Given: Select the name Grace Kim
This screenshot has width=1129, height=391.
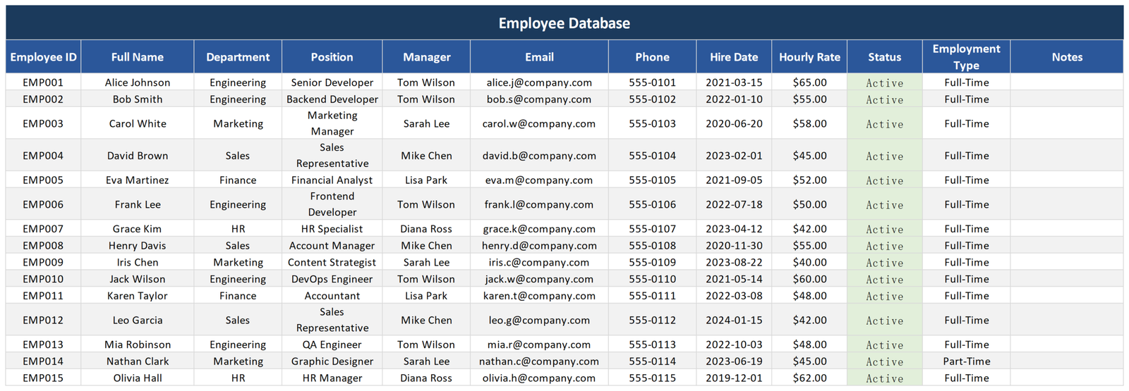Looking at the screenshot, I should tap(138, 229).
